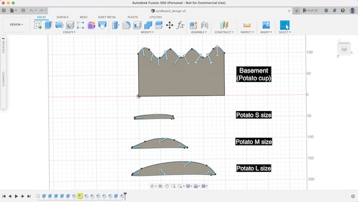The width and height of the screenshot is (358, 202).
Task: Switch to the UTILITIES tab
Action: pos(156,17)
